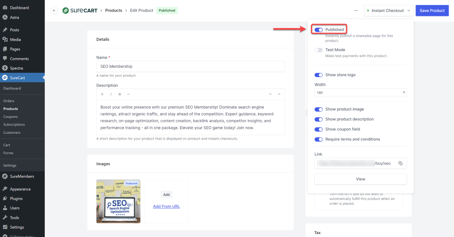The height and width of the screenshot is (237, 454).
Task: Open SureCart Dashboard submenu item
Action: click(12, 88)
